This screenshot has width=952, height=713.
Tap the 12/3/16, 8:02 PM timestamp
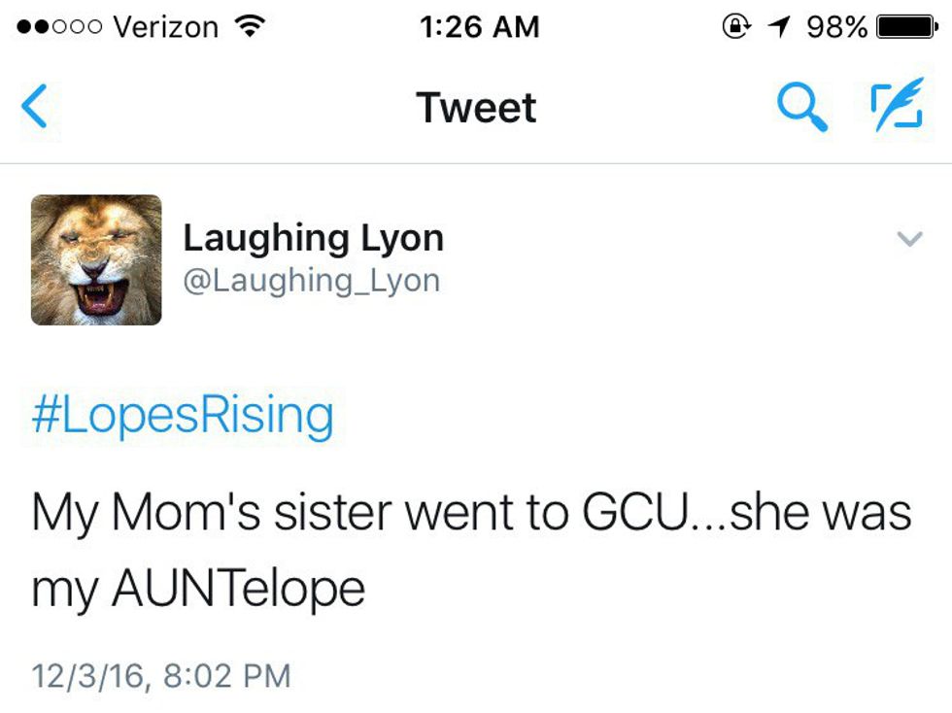pyautogui.click(x=161, y=674)
